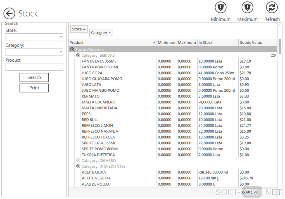This screenshot has height=199, width=285.
Task: Click the Store grouping chip
Action: click(x=79, y=29)
